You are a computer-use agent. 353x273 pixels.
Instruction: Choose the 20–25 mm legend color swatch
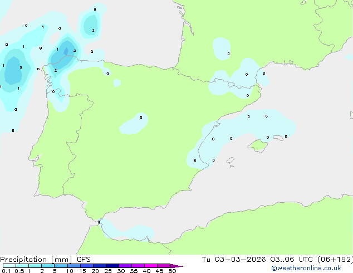tap(100, 266)
